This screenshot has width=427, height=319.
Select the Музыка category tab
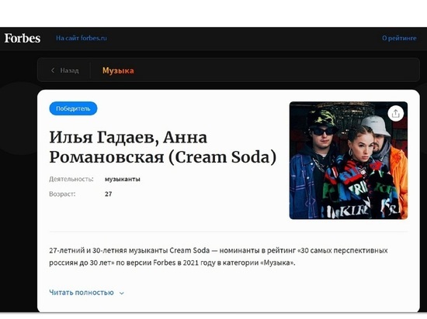[x=118, y=70]
